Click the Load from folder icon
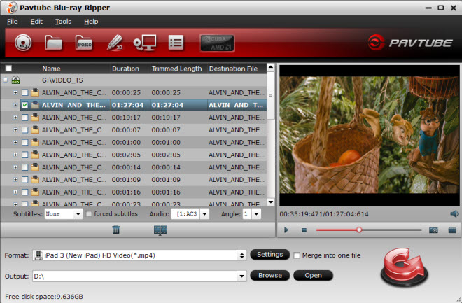This screenshot has width=462, height=303. 53,43
